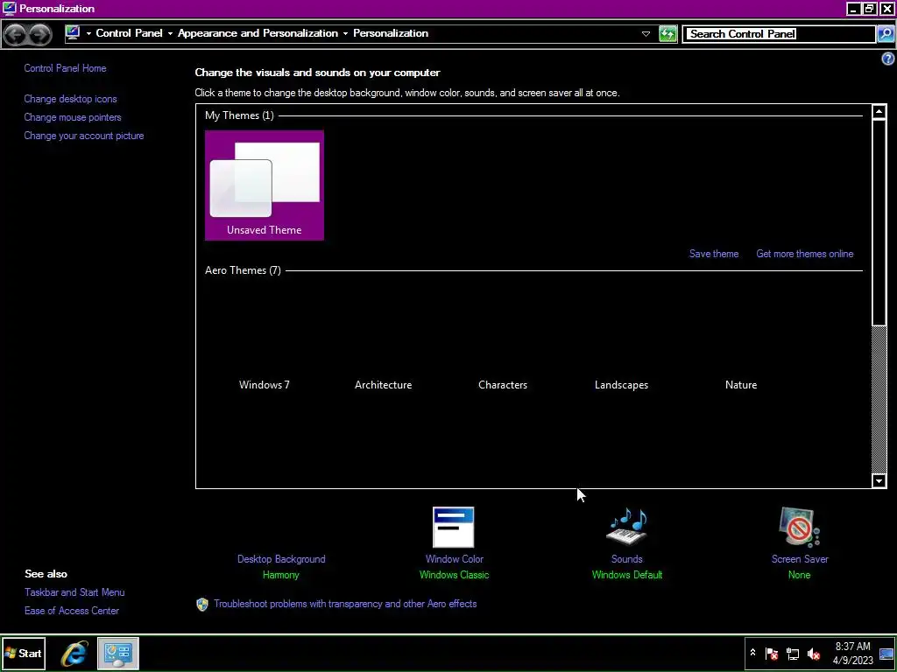Expand the dropdown before Control Panel breadcrumb
897x672 pixels.
88,34
